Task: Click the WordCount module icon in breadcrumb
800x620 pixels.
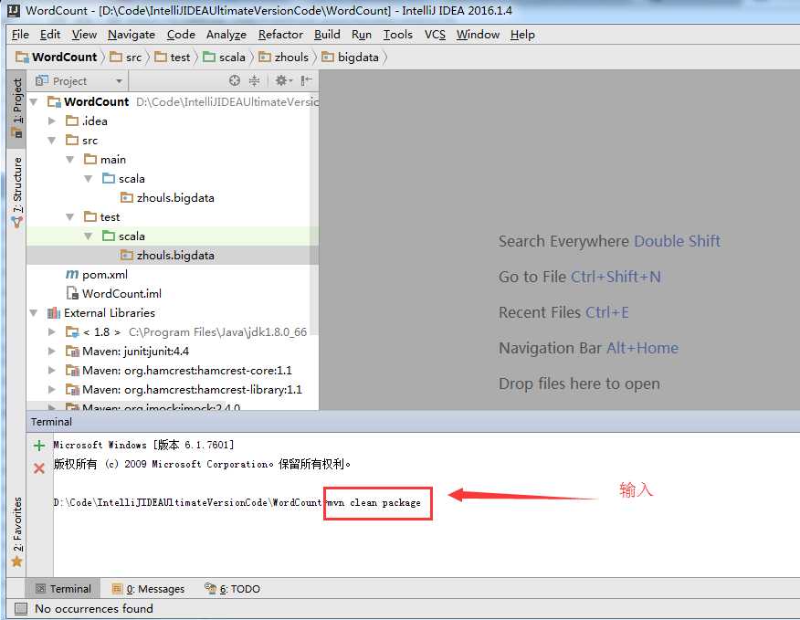Action: tap(22, 57)
